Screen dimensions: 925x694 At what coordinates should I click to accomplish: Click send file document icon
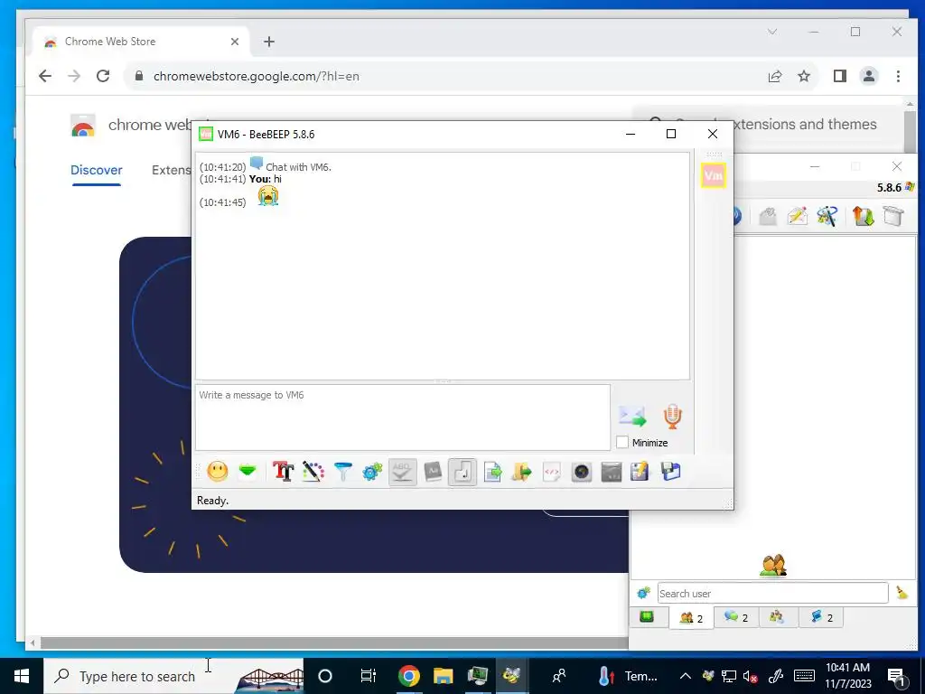492,472
